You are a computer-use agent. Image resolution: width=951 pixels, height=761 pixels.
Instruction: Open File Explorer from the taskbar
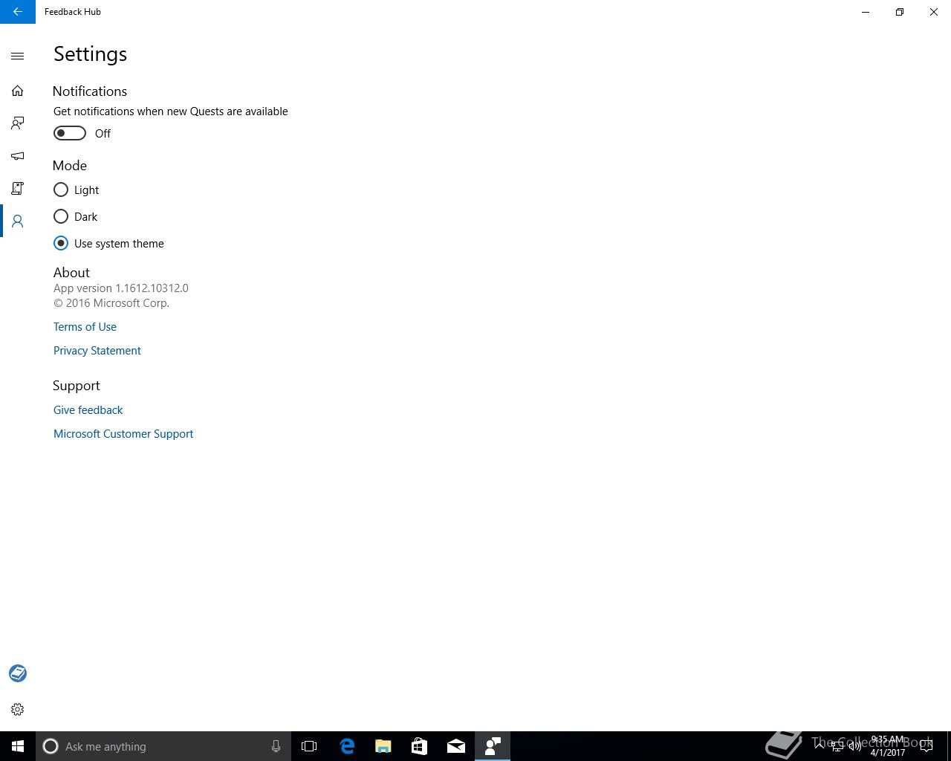click(x=383, y=746)
